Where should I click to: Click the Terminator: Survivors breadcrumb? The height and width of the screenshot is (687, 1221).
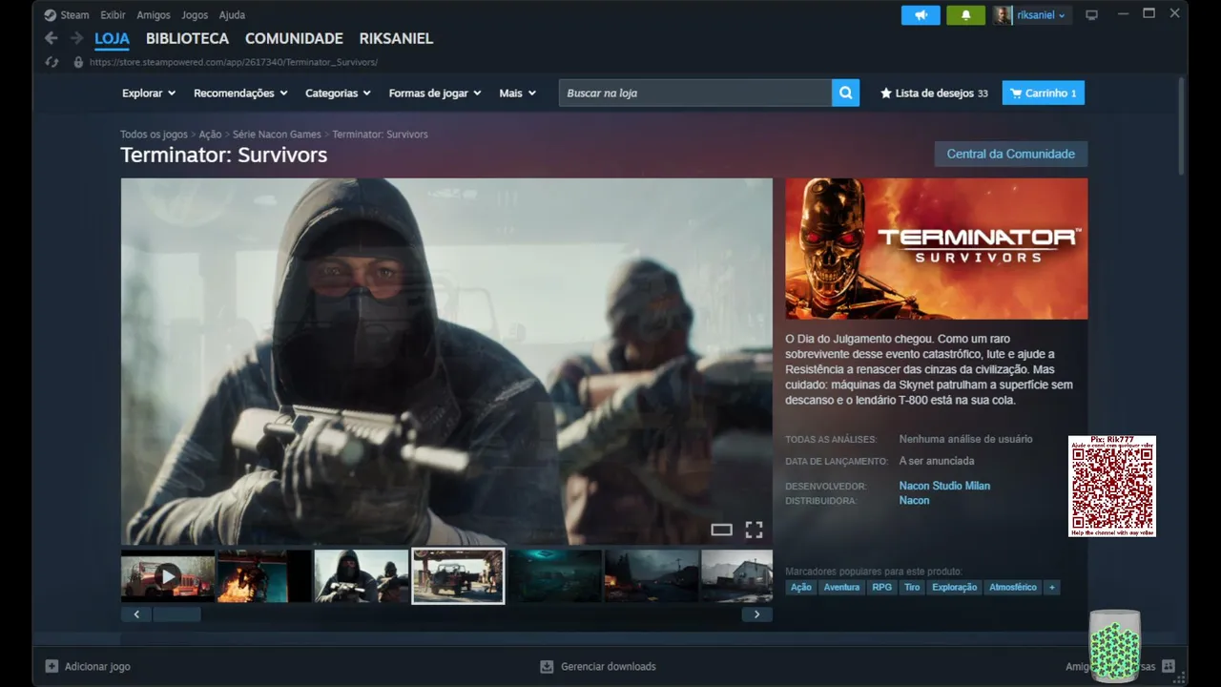click(x=380, y=135)
